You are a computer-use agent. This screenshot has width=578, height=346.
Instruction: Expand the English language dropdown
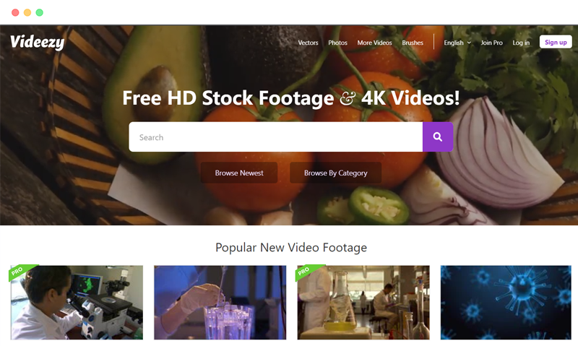[457, 43]
